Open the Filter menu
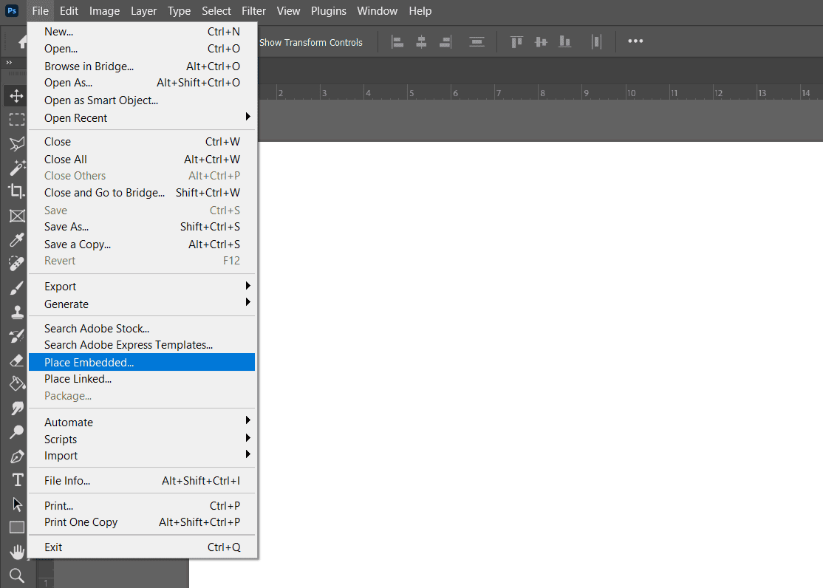823x588 pixels. click(253, 11)
